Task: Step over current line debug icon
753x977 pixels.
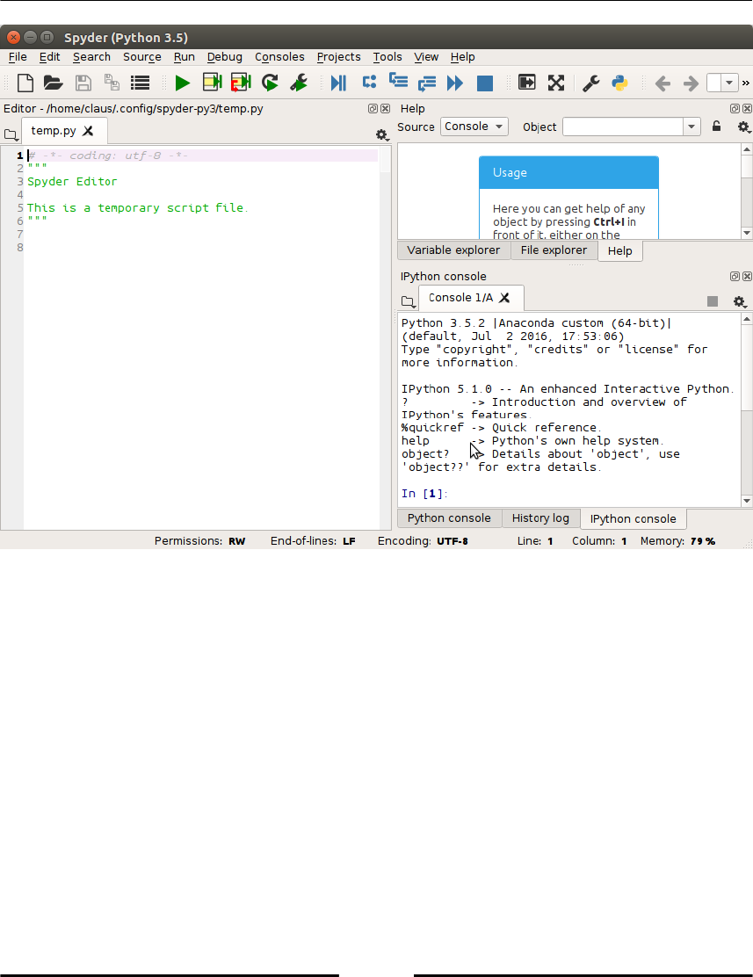Action: [370, 83]
